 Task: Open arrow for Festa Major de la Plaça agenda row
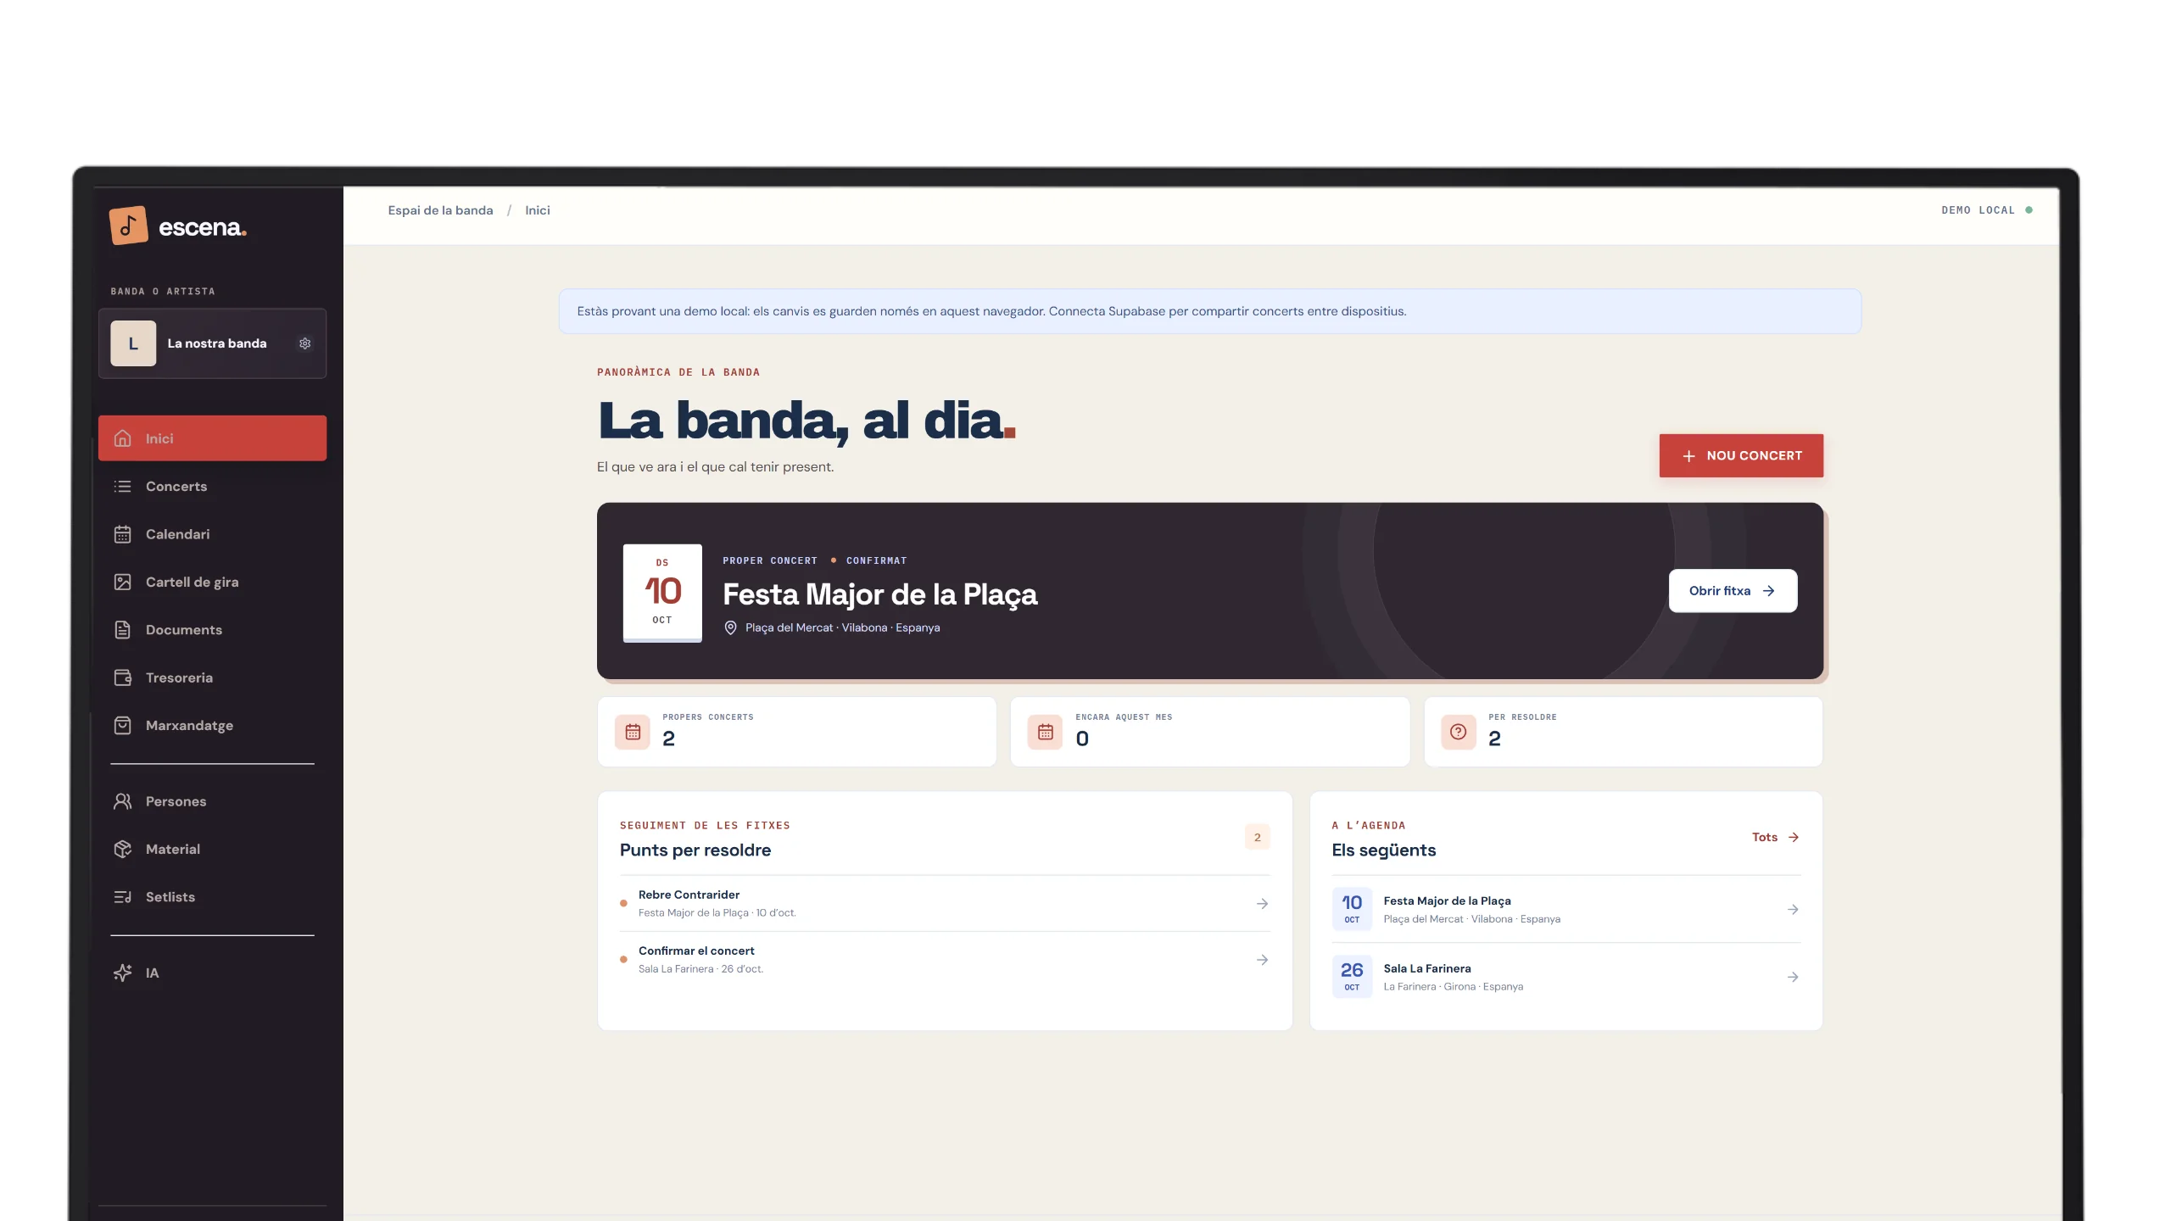click(1793, 909)
